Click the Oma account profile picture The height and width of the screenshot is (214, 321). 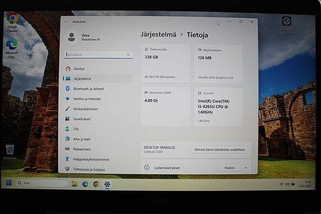[71, 37]
